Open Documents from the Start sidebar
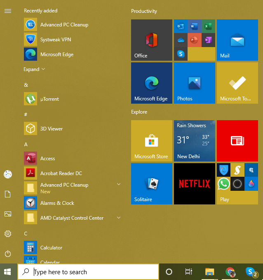 pos(8,194)
